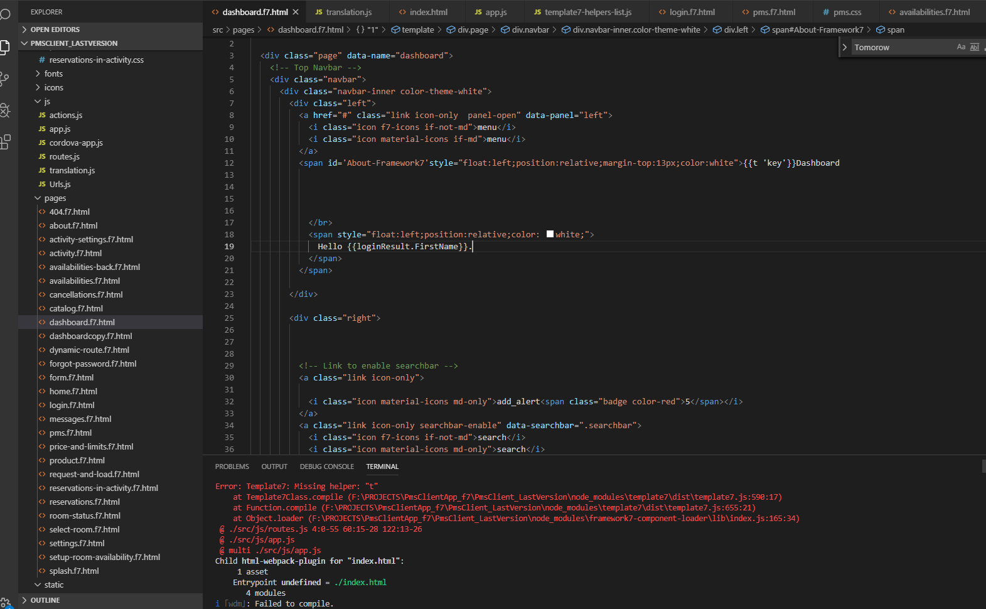Viewport: 986px width, 609px height.
Task: Switch to the pms.f7.html editor tab
Action: click(773, 12)
